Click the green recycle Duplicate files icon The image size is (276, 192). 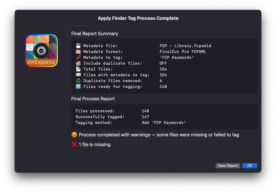pos(78,81)
